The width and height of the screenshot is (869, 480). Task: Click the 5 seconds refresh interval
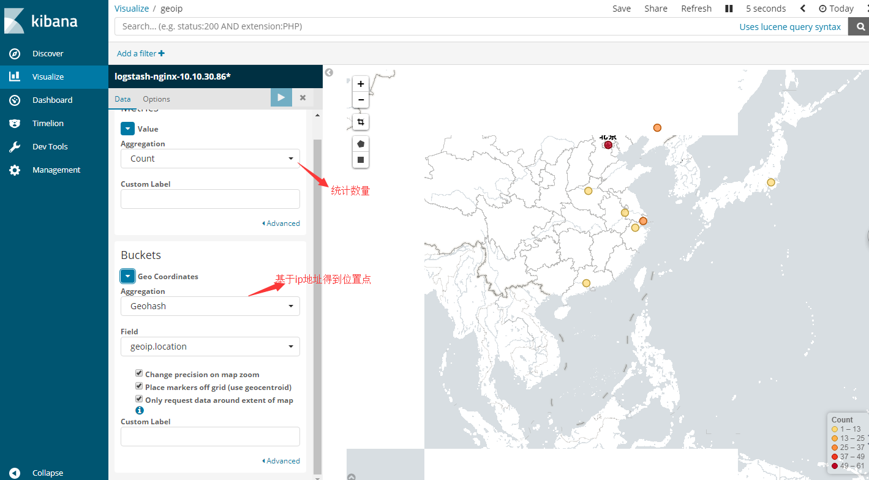pos(766,9)
